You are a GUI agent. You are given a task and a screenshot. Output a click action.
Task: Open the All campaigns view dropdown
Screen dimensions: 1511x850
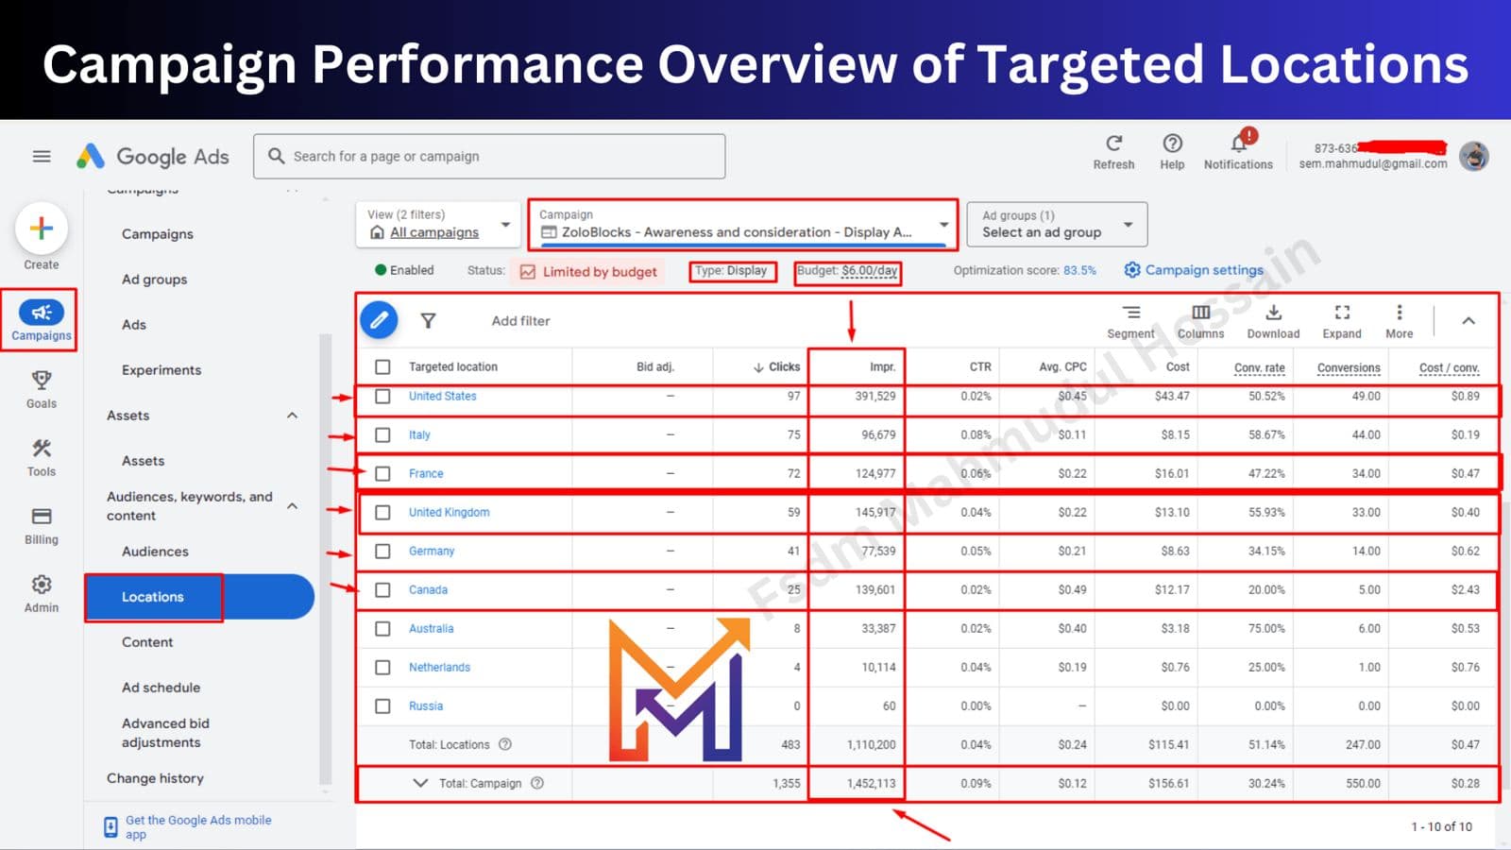point(438,225)
